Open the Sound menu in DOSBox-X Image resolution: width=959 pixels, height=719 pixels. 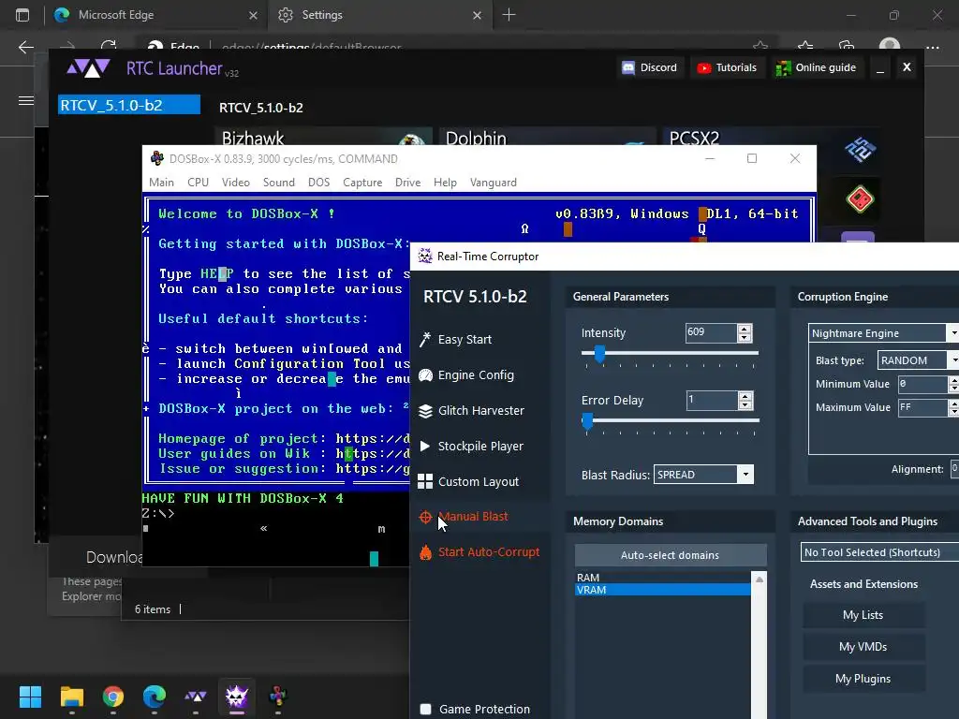click(x=279, y=183)
